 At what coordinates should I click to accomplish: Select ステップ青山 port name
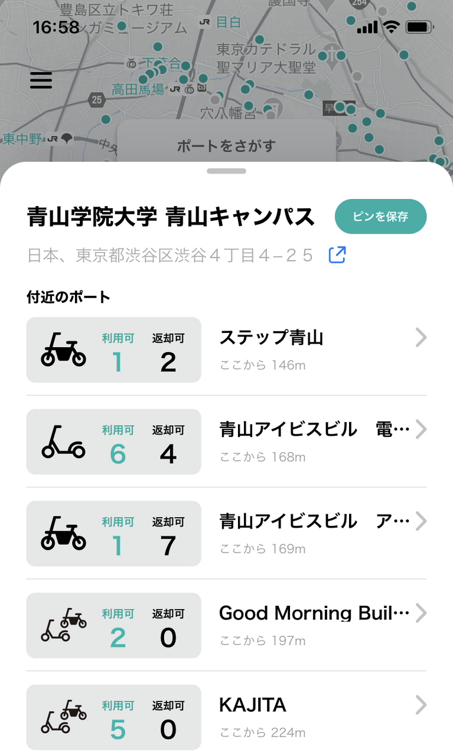tap(272, 338)
